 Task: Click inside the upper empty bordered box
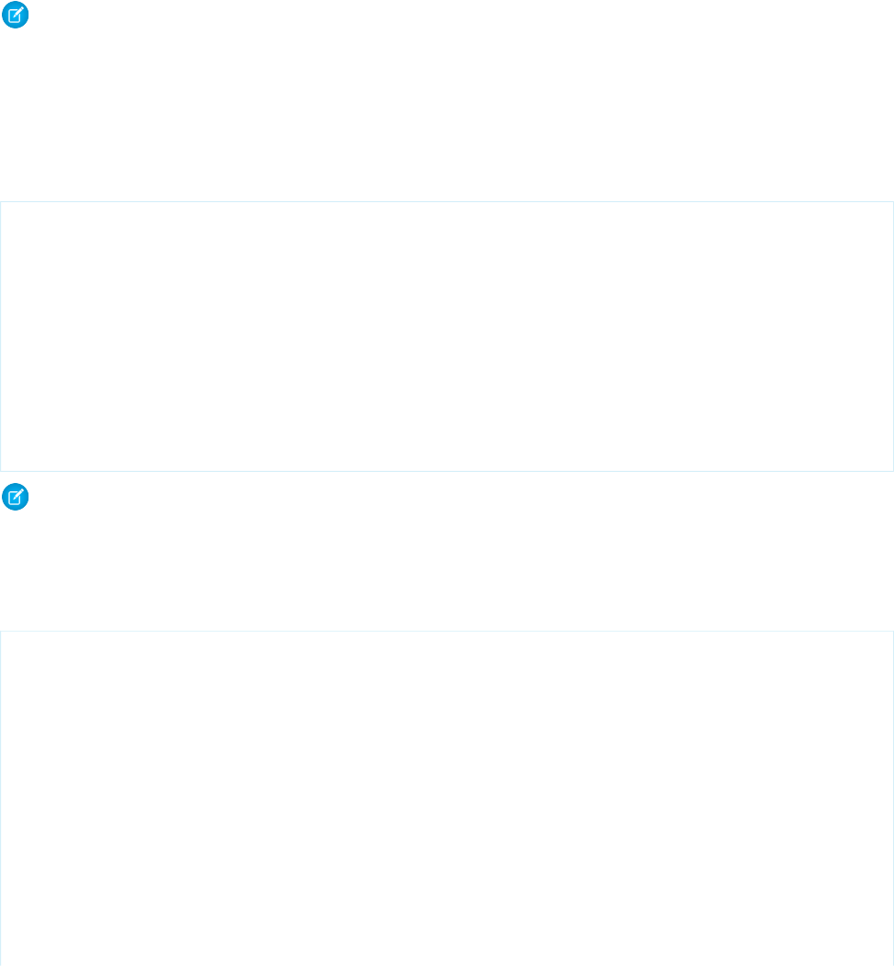tap(446, 336)
